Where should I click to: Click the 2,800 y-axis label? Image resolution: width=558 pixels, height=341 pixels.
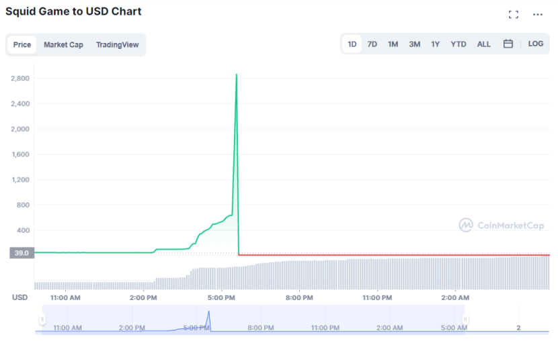click(20, 79)
